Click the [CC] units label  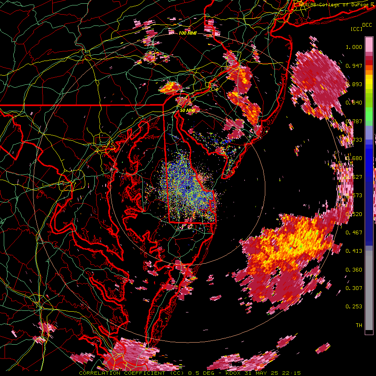tap(357, 29)
